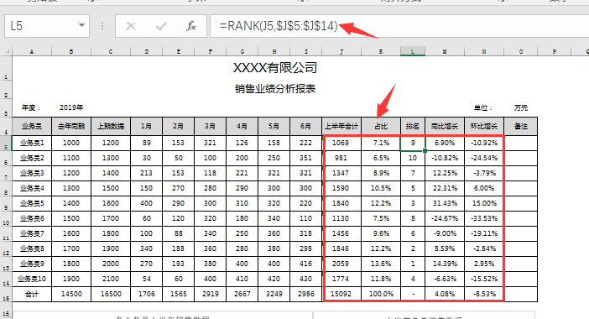
Task: Click the cell with 2019年
Action: point(71,107)
